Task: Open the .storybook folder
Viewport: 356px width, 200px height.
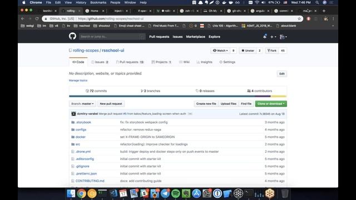Action: tap(83, 122)
